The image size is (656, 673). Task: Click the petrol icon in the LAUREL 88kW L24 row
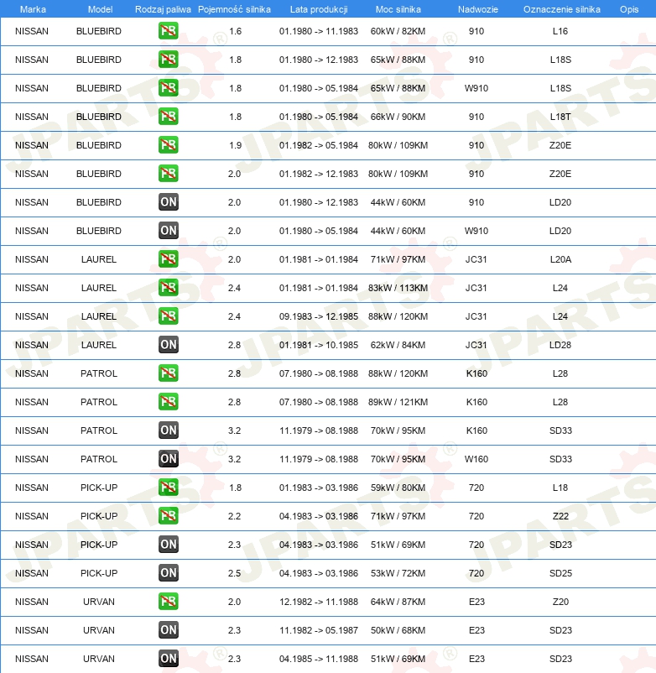168,316
